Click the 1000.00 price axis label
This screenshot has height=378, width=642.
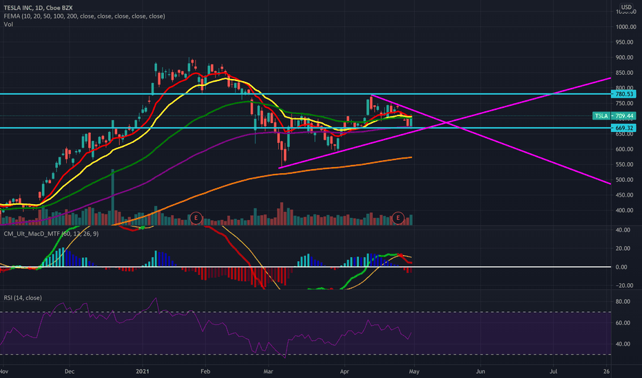pos(625,27)
